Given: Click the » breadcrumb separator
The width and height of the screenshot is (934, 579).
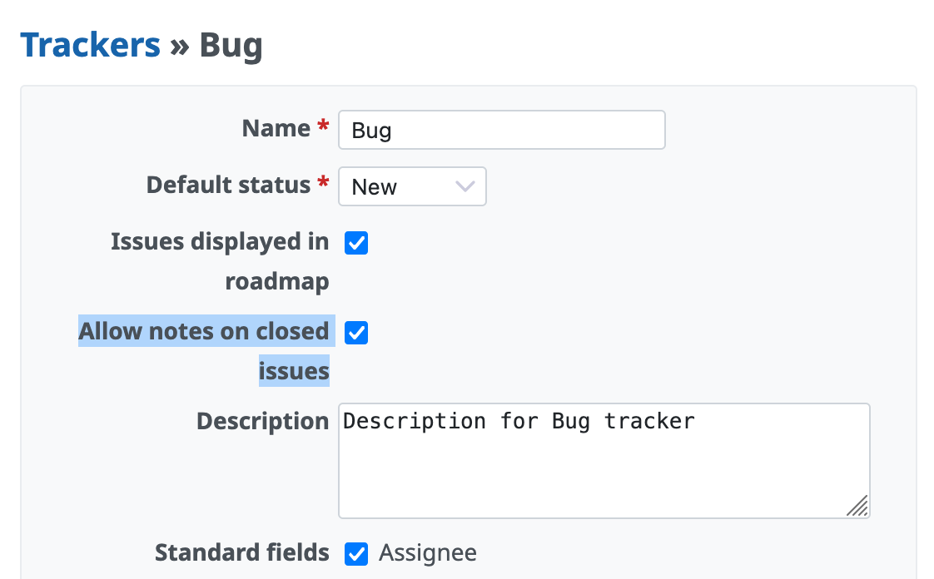Looking at the screenshot, I should tap(179, 44).
